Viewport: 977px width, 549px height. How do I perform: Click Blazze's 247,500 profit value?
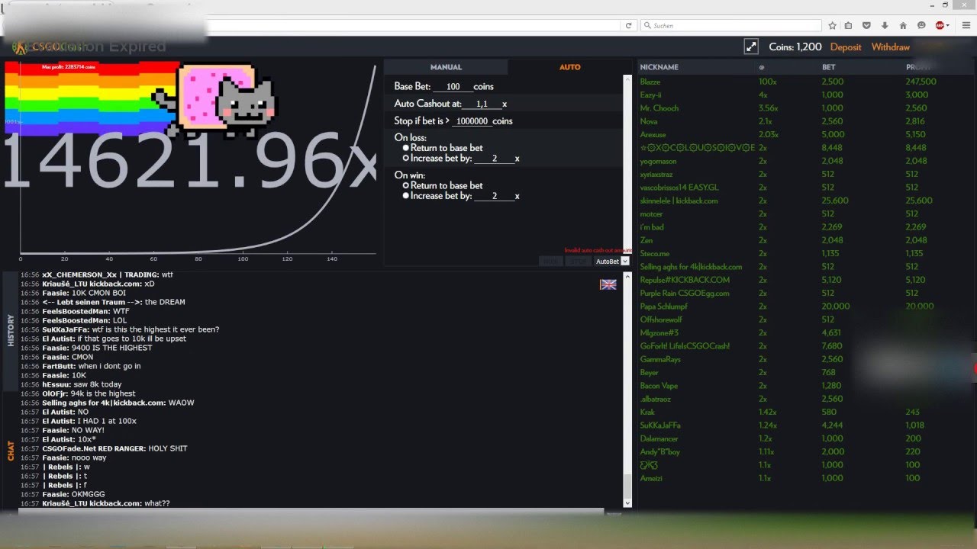pyautogui.click(x=921, y=82)
